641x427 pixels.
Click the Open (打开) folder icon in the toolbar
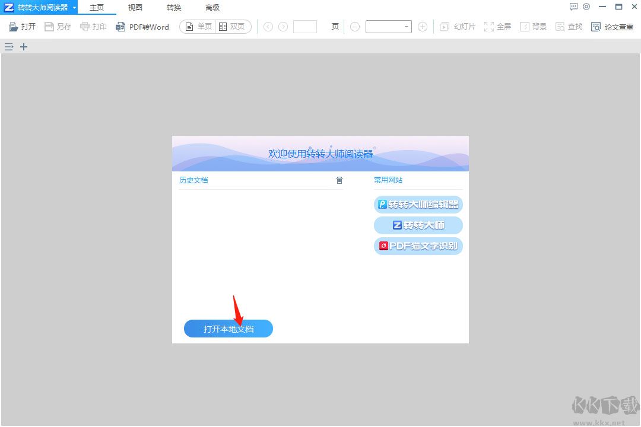point(13,27)
